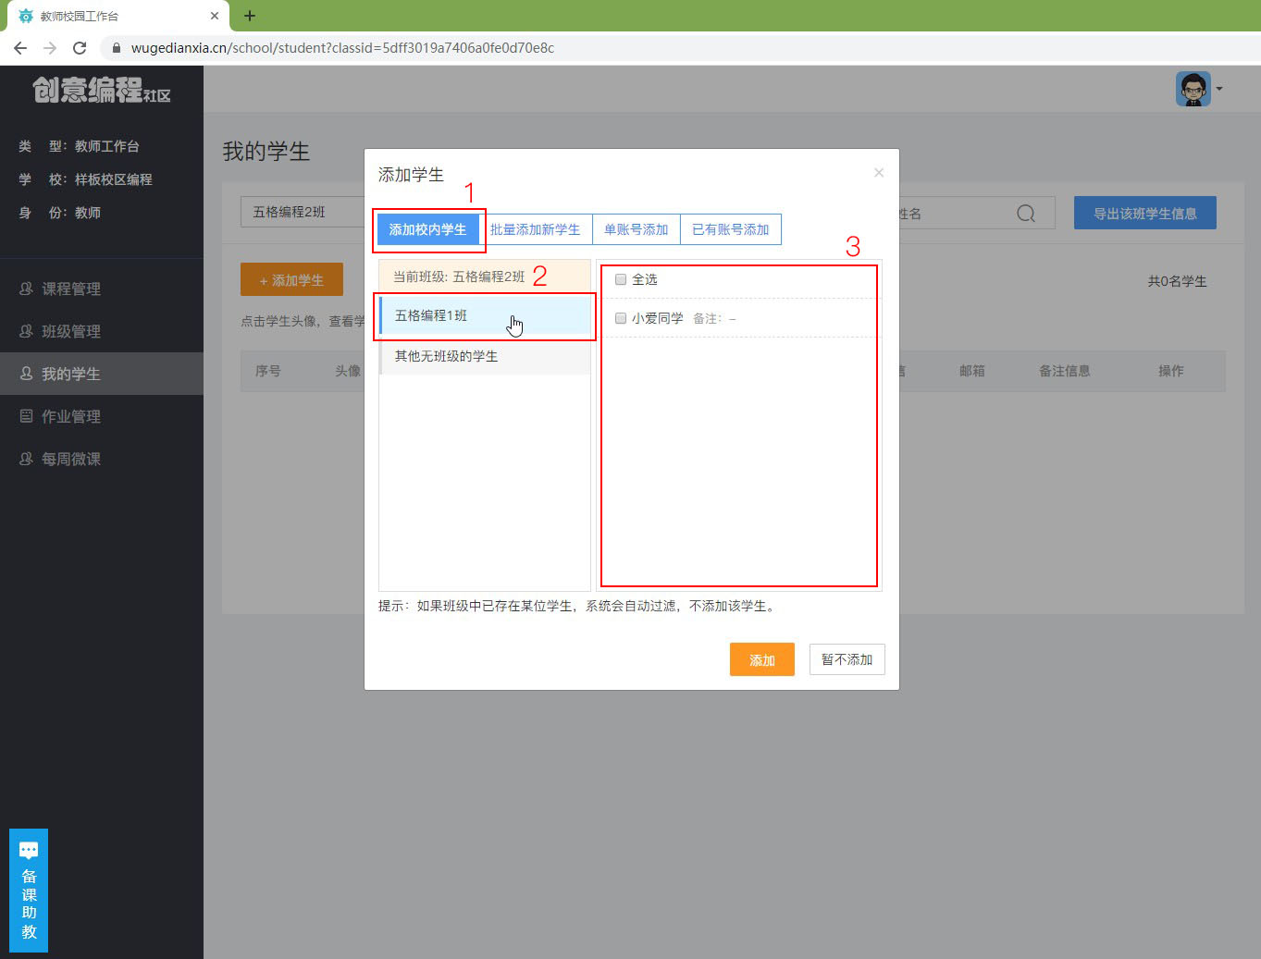The image size is (1261, 959).
Task: Switch to 批量添加新学生 tab
Action: pyautogui.click(x=535, y=229)
